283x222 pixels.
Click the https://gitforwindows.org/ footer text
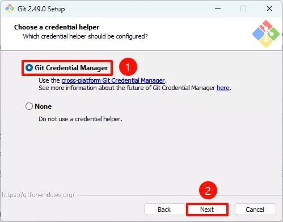[x=38, y=195]
